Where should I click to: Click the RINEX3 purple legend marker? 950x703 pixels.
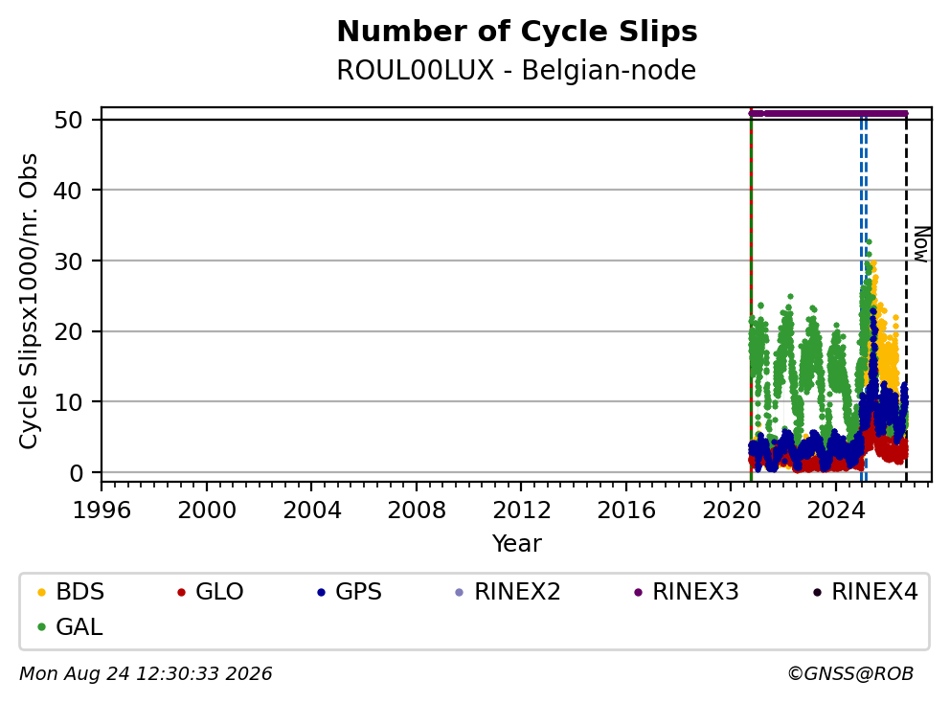[638, 592]
